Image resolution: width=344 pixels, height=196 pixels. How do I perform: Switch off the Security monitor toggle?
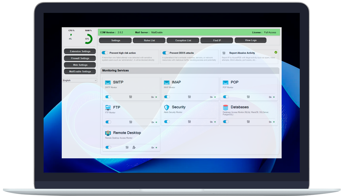click(x=167, y=122)
